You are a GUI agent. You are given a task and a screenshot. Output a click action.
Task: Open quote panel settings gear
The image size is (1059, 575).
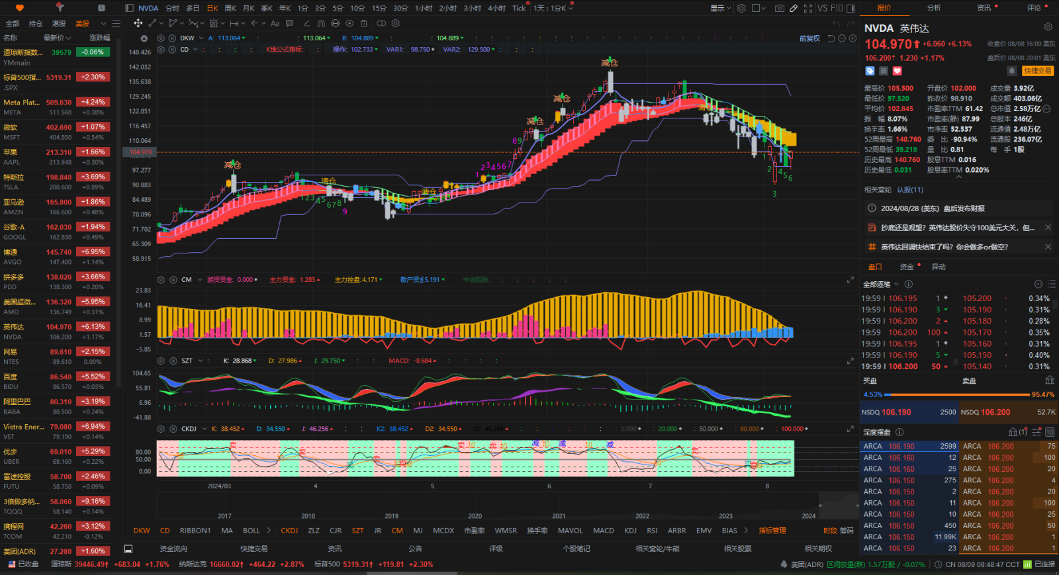pos(1048,27)
